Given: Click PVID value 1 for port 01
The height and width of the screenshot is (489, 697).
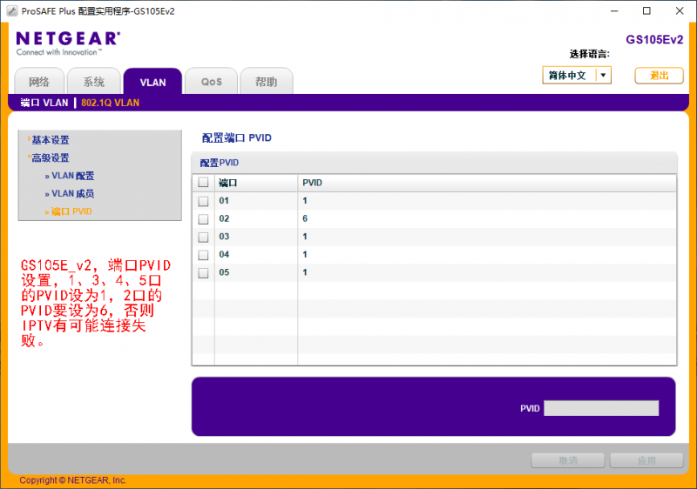Looking at the screenshot, I should (305, 201).
